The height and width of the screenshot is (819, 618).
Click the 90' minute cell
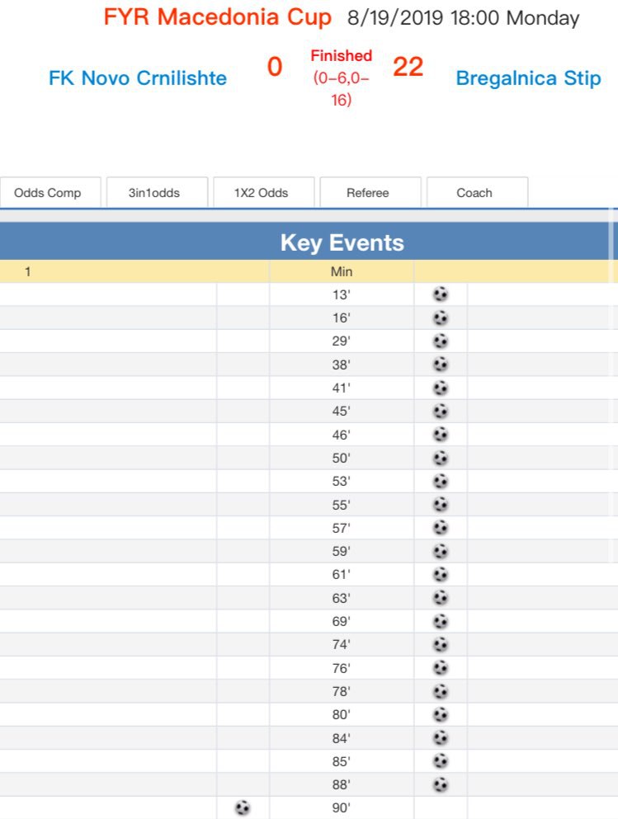pyautogui.click(x=342, y=807)
